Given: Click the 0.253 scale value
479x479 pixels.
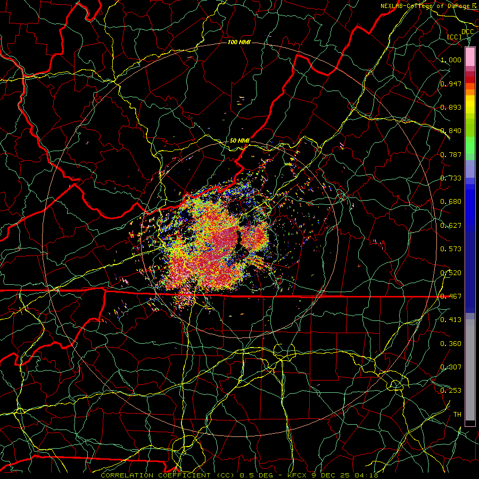Looking at the screenshot, I should [451, 391].
